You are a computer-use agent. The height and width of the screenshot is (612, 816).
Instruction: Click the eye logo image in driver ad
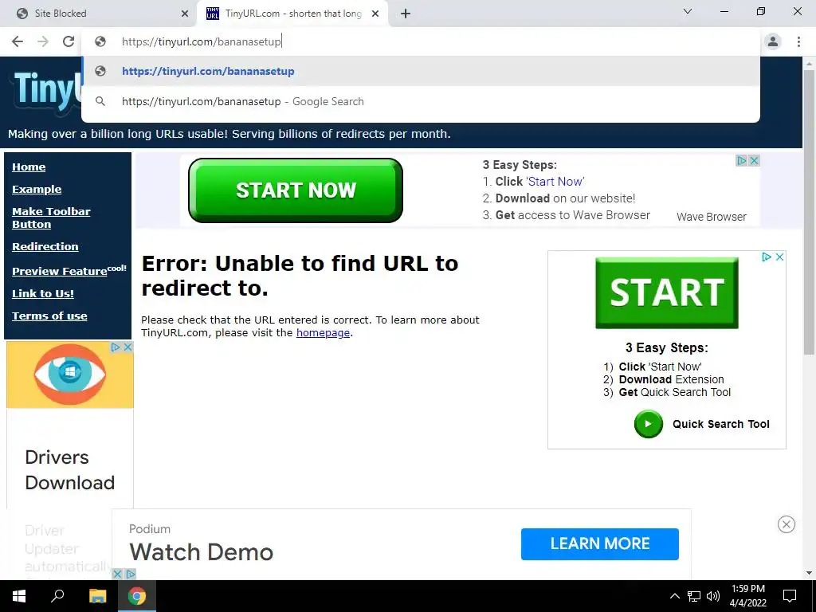click(x=70, y=375)
